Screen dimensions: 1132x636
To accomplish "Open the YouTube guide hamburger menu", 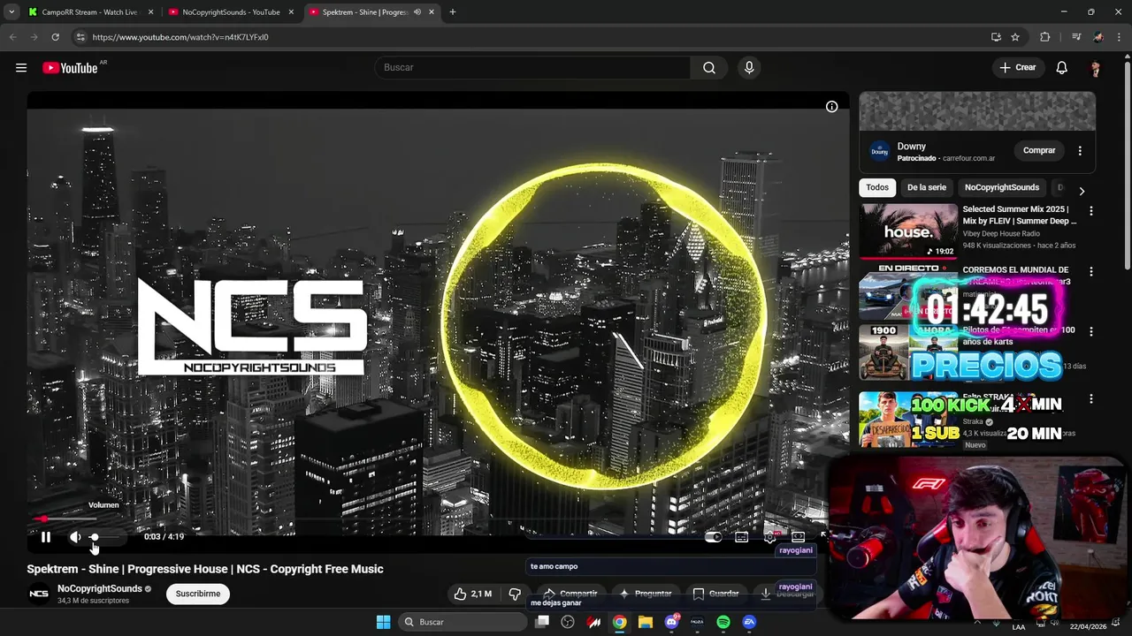I will pyautogui.click(x=21, y=68).
